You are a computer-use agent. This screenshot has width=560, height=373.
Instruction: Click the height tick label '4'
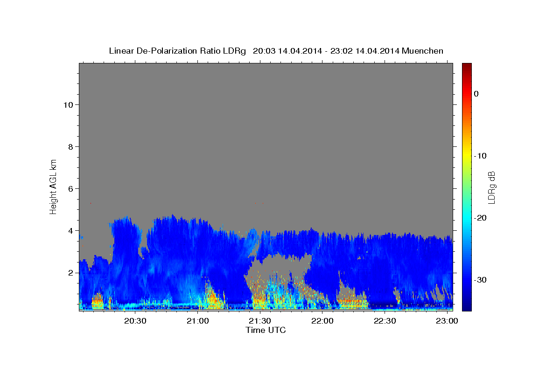coord(70,230)
